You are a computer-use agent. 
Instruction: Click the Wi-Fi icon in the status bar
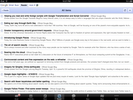6,1
